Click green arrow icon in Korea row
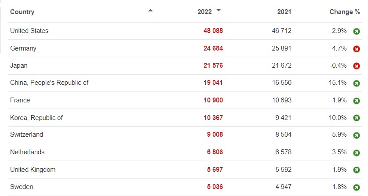Image resolution: width=368 pixels, height=196 pixels. (x=357, y=118)
